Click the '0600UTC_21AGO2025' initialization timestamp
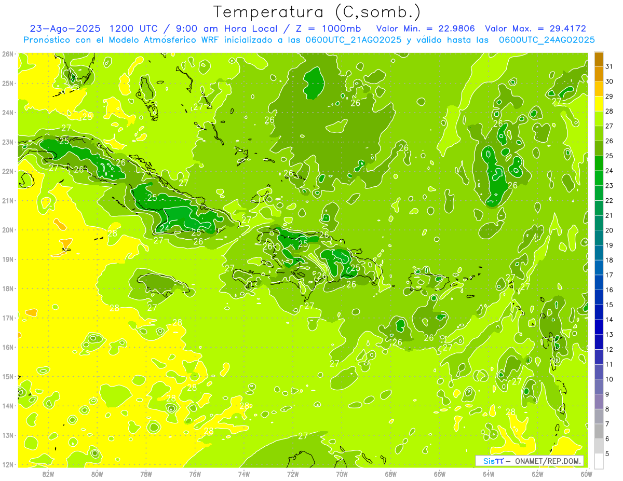The width and height of the screenshot is (623, 481). click(x=354, y=40)
